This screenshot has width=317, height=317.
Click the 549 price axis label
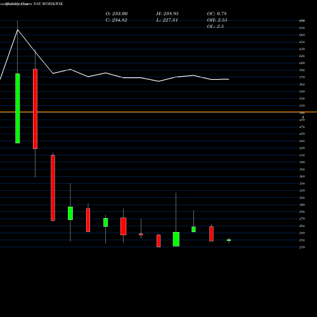click(x=302, y=91)
